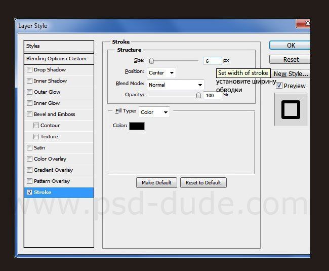Open the Contour sub-item row
329x271 pixels.
(x=59, y=125)
